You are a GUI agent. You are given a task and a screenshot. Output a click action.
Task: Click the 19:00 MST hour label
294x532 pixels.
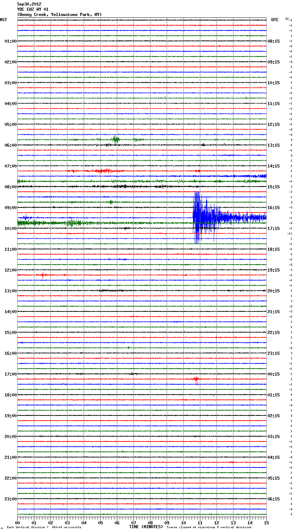11,416
